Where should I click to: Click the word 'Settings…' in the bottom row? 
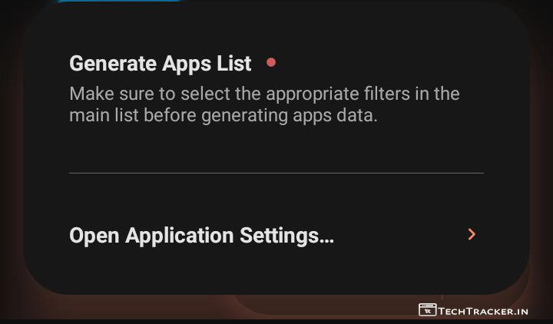coord(286,235)
